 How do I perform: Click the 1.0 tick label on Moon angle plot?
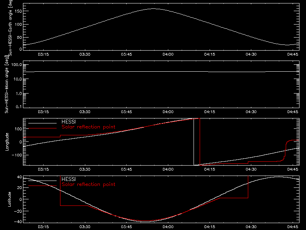(x=19, y=94)
